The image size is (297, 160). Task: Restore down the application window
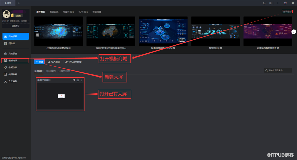[285, 3]
